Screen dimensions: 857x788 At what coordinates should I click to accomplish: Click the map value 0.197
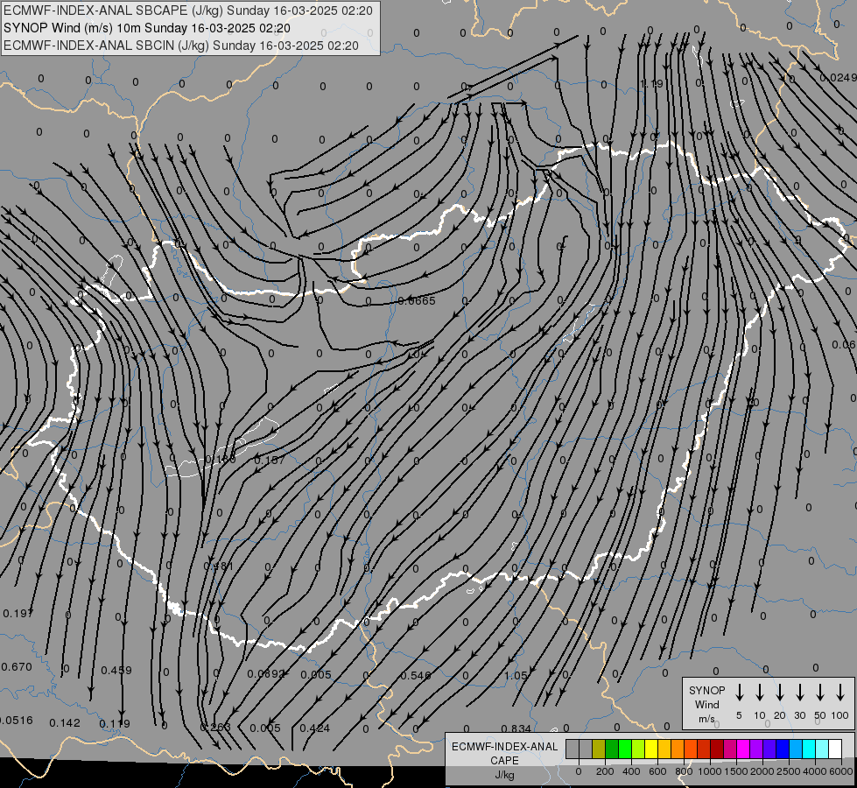click(x=18, y=614)
